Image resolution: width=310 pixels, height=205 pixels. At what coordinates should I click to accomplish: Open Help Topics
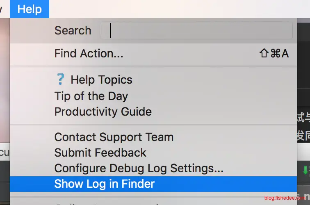[x=101, y=80]
